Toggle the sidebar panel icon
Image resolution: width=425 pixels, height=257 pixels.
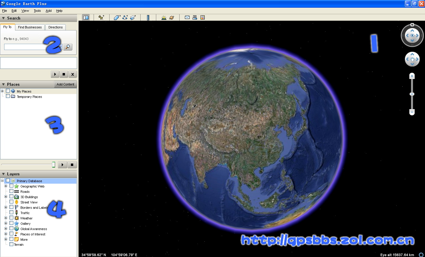(86, 17)
